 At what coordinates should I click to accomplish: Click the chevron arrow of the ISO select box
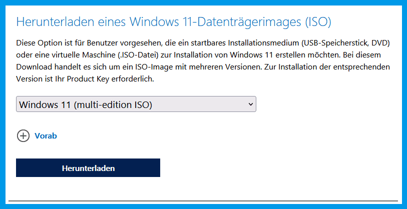click(250, 104)
